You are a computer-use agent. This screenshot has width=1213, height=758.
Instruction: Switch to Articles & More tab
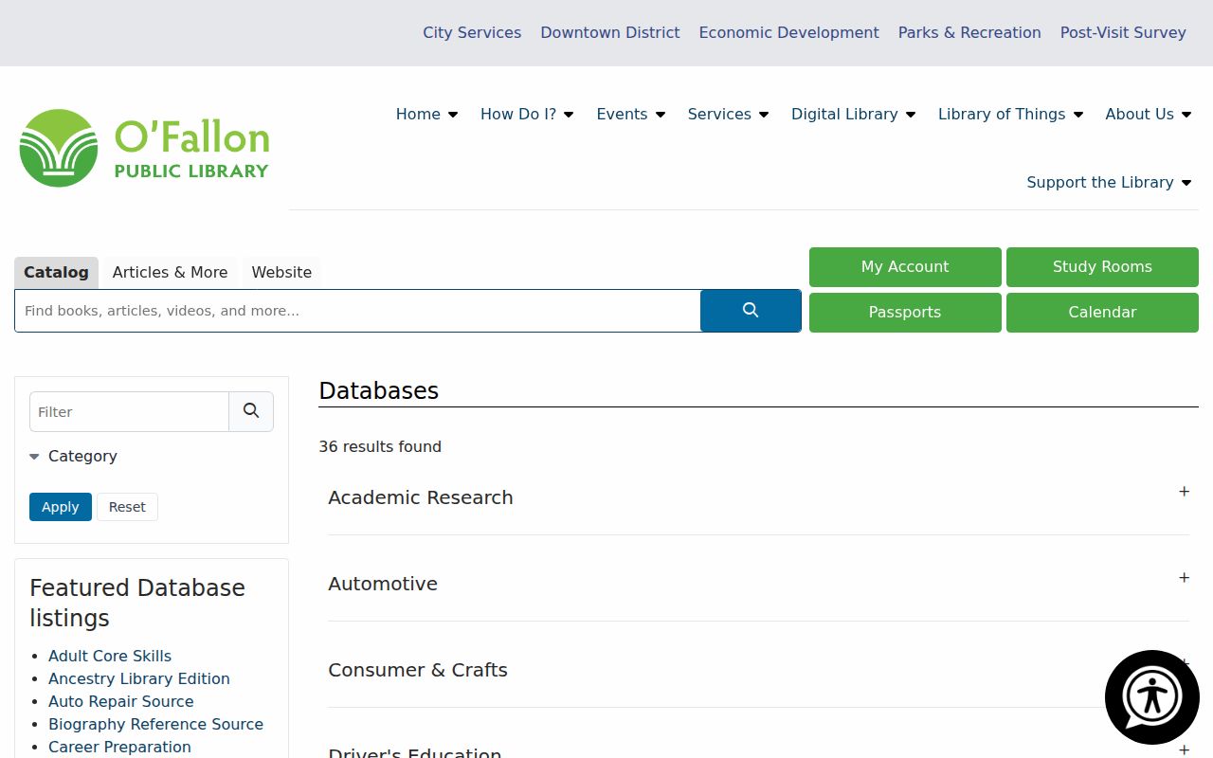[x=170, y=272]
